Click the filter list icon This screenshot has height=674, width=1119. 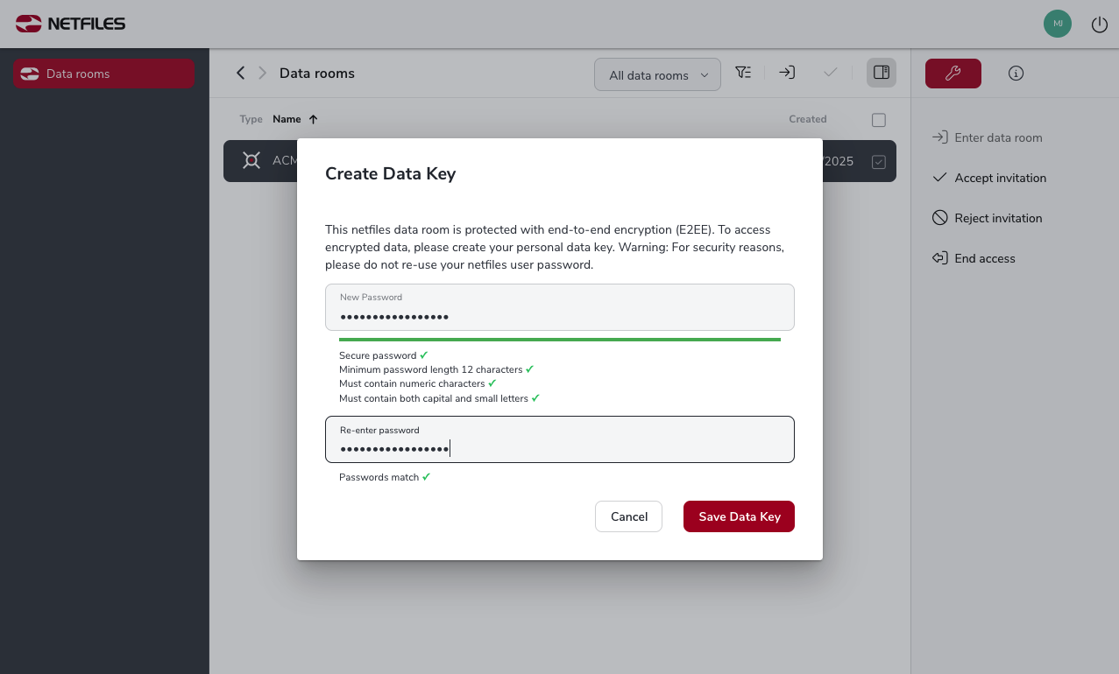point(743,73)
